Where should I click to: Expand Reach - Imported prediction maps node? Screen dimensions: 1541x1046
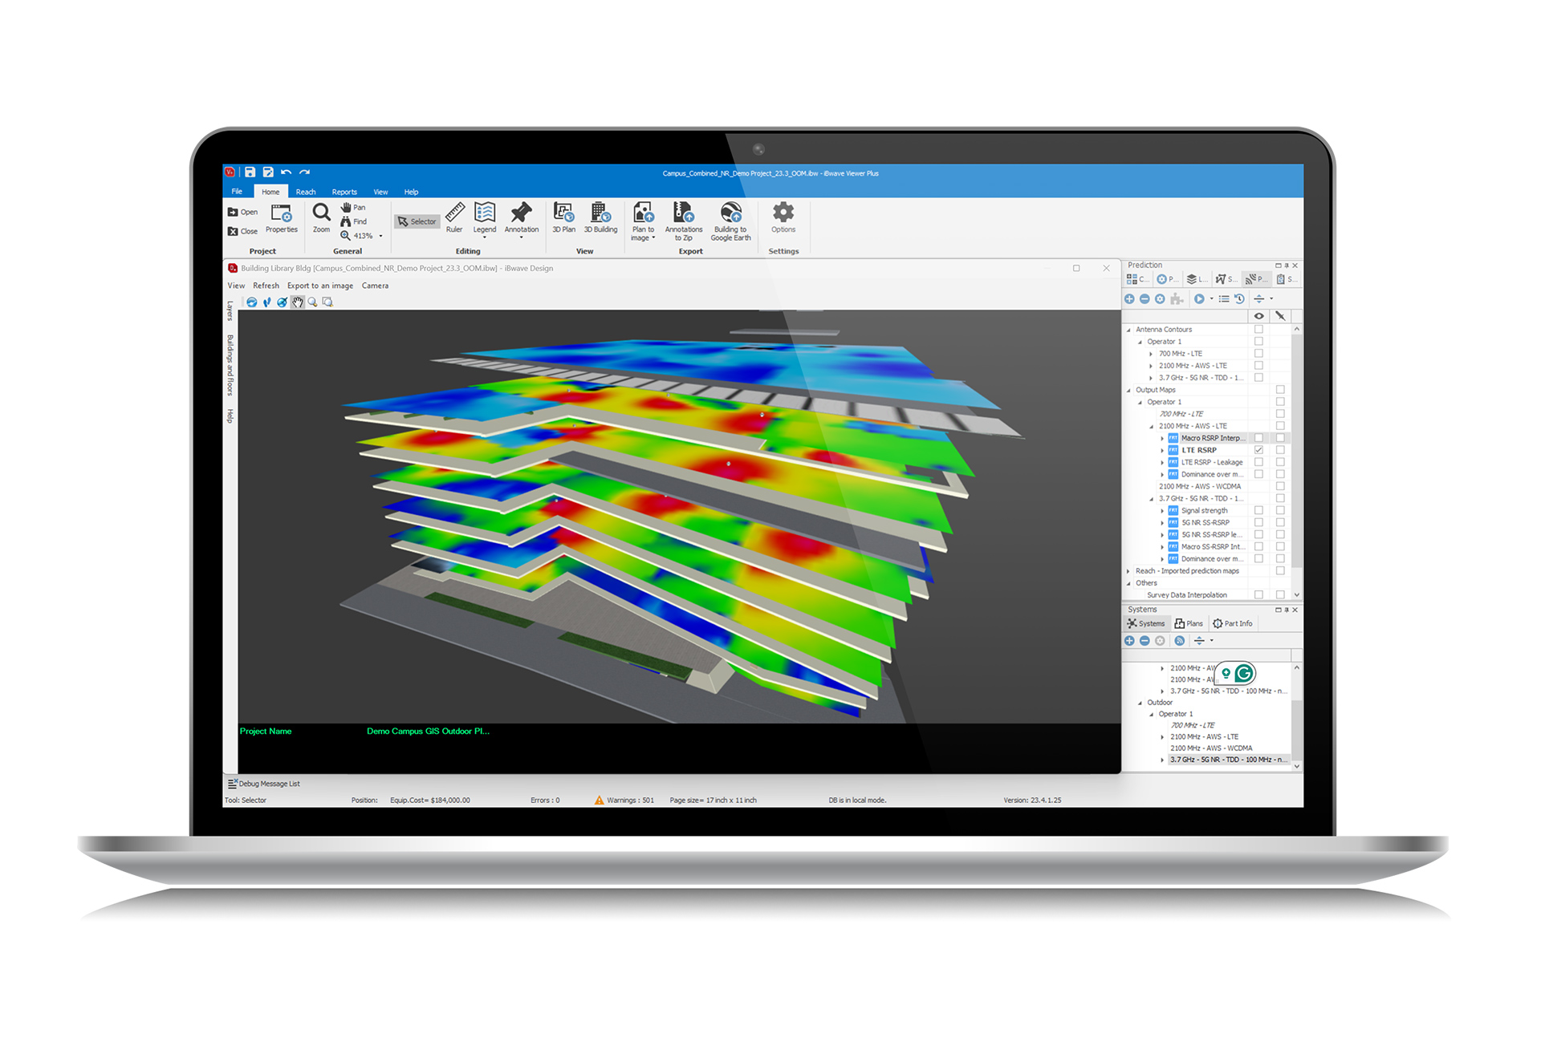(x=1129, y=571)
